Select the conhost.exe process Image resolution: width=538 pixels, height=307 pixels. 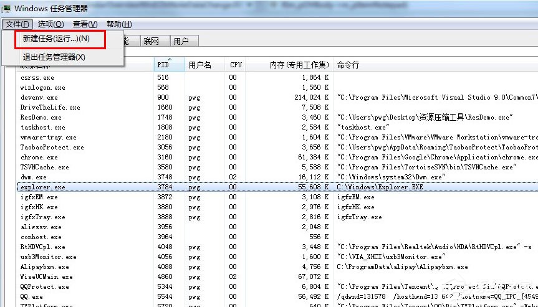[277, 237]
